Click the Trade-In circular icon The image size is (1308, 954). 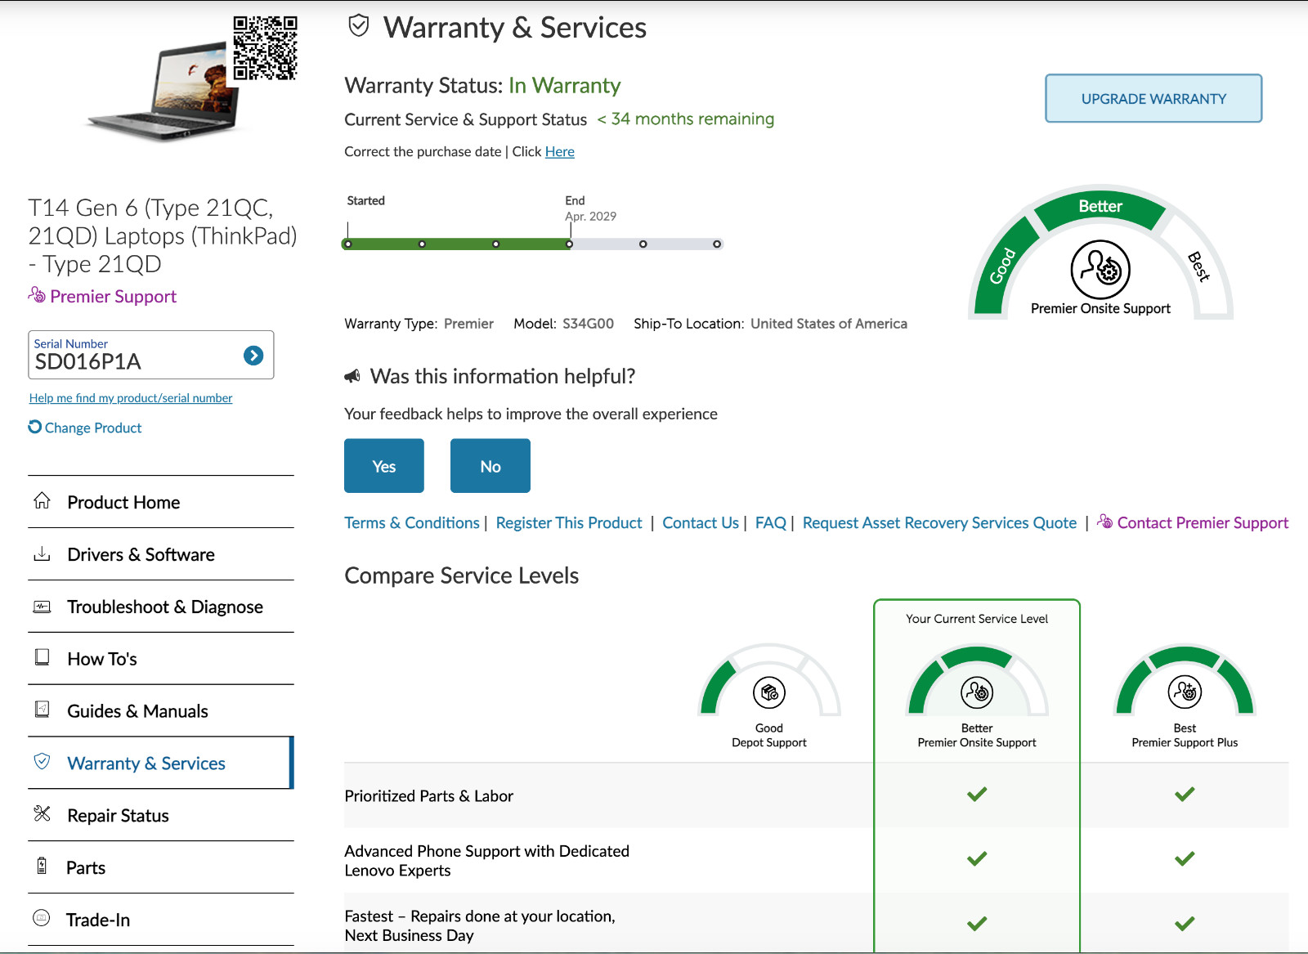[x=41, y=918]
